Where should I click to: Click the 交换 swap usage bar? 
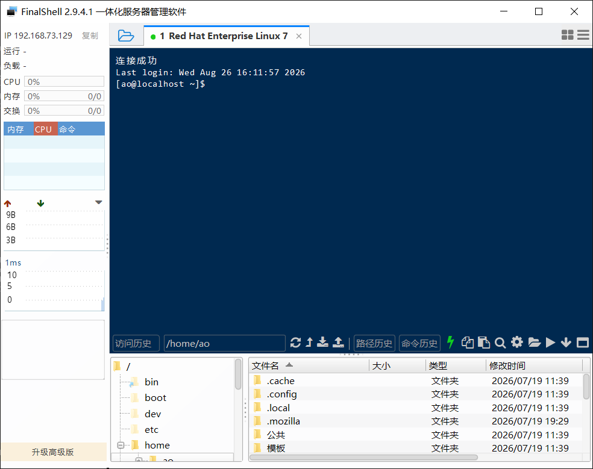tap(64, 111)
